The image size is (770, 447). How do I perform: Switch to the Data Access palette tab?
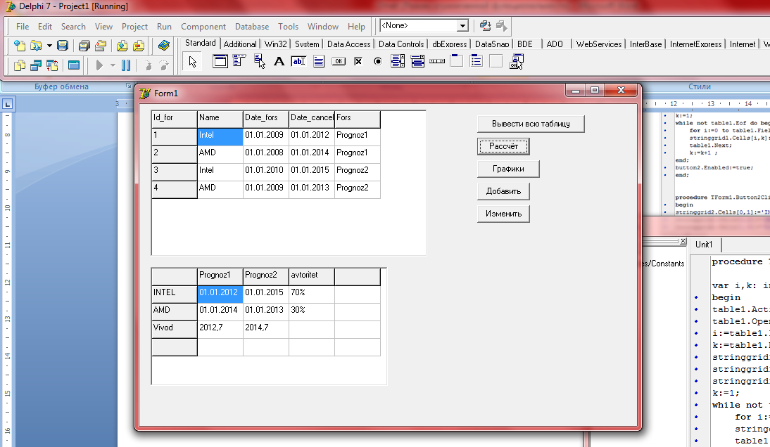pyautogui.click(x=348, y=44)
